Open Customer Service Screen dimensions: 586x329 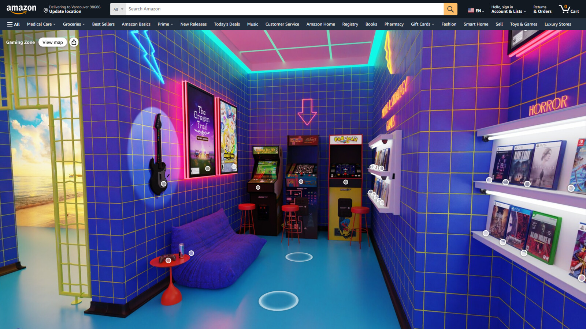[282, 24]
